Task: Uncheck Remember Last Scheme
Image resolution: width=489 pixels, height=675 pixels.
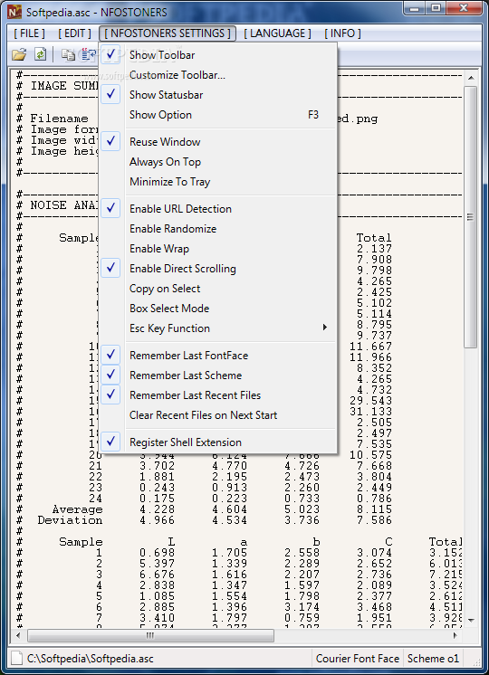Action: pos(218,375)
